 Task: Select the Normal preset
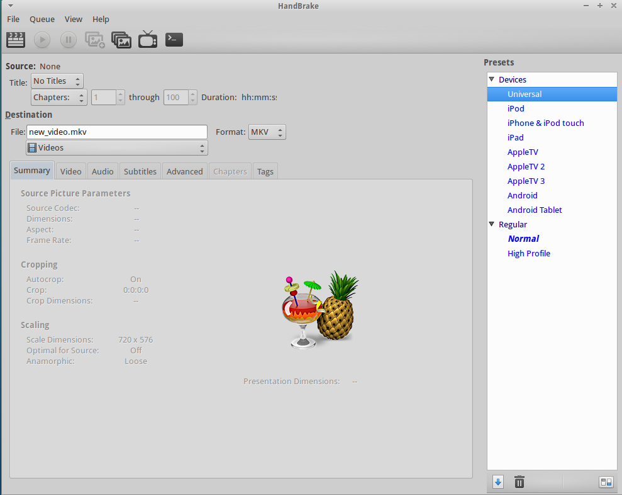tap(552, 239)
